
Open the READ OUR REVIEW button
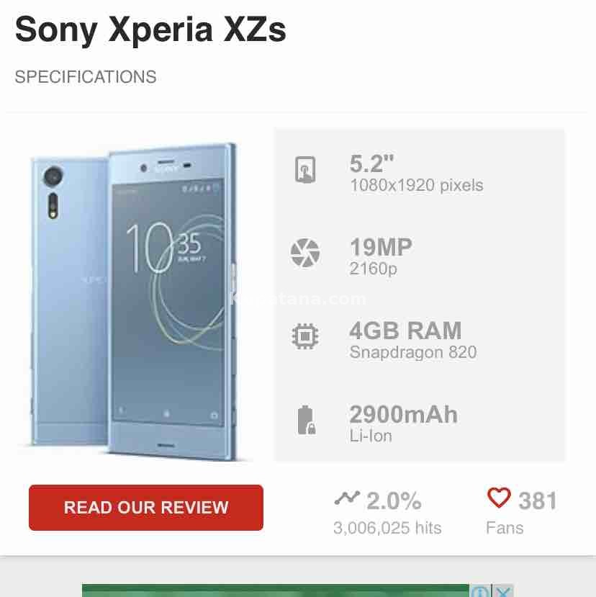point(146,508)
